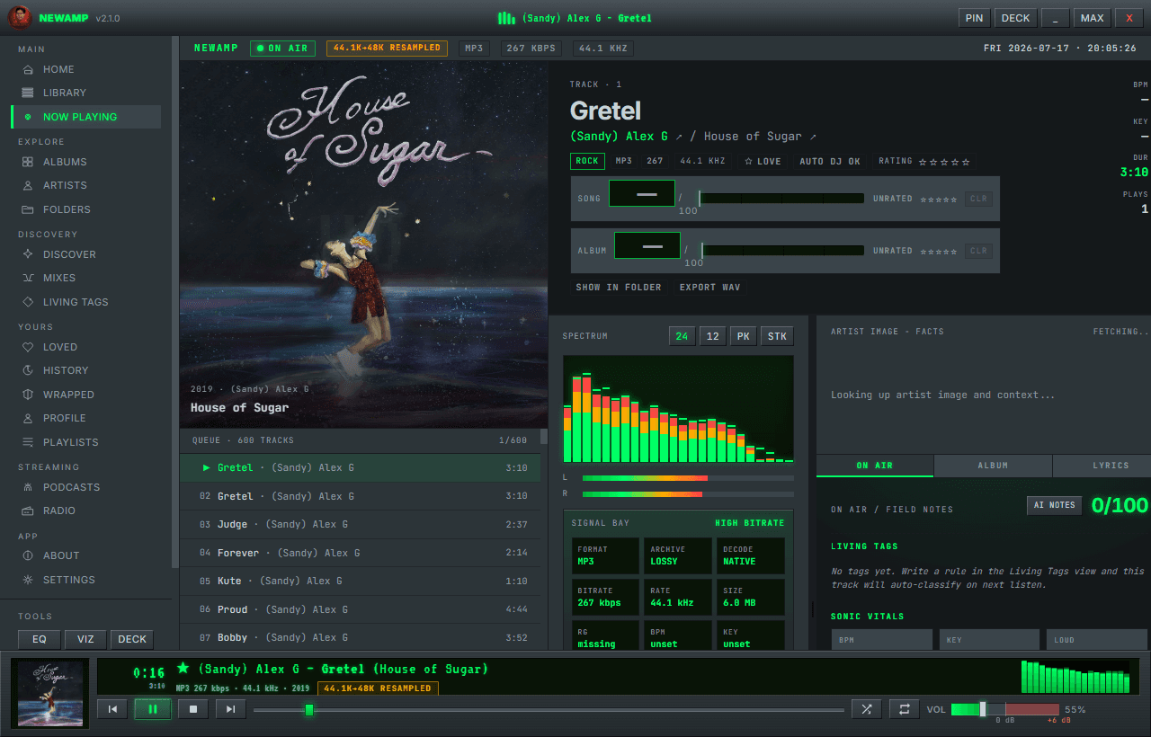Open DECK from sidebar tools
The width and height of the screenshot is (1151, 737).
point(132,639)
